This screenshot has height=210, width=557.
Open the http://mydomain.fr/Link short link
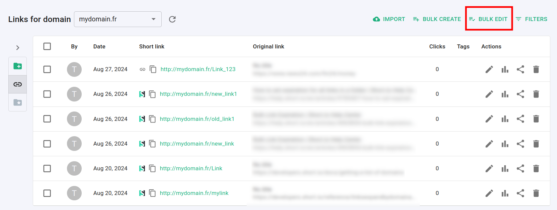(x=191, y=169)
